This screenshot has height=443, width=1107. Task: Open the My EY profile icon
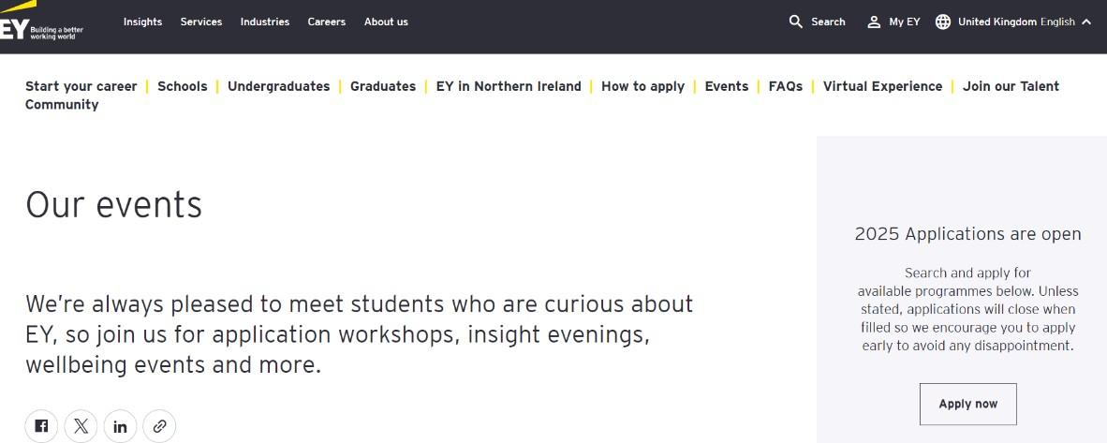click(874, 22)
